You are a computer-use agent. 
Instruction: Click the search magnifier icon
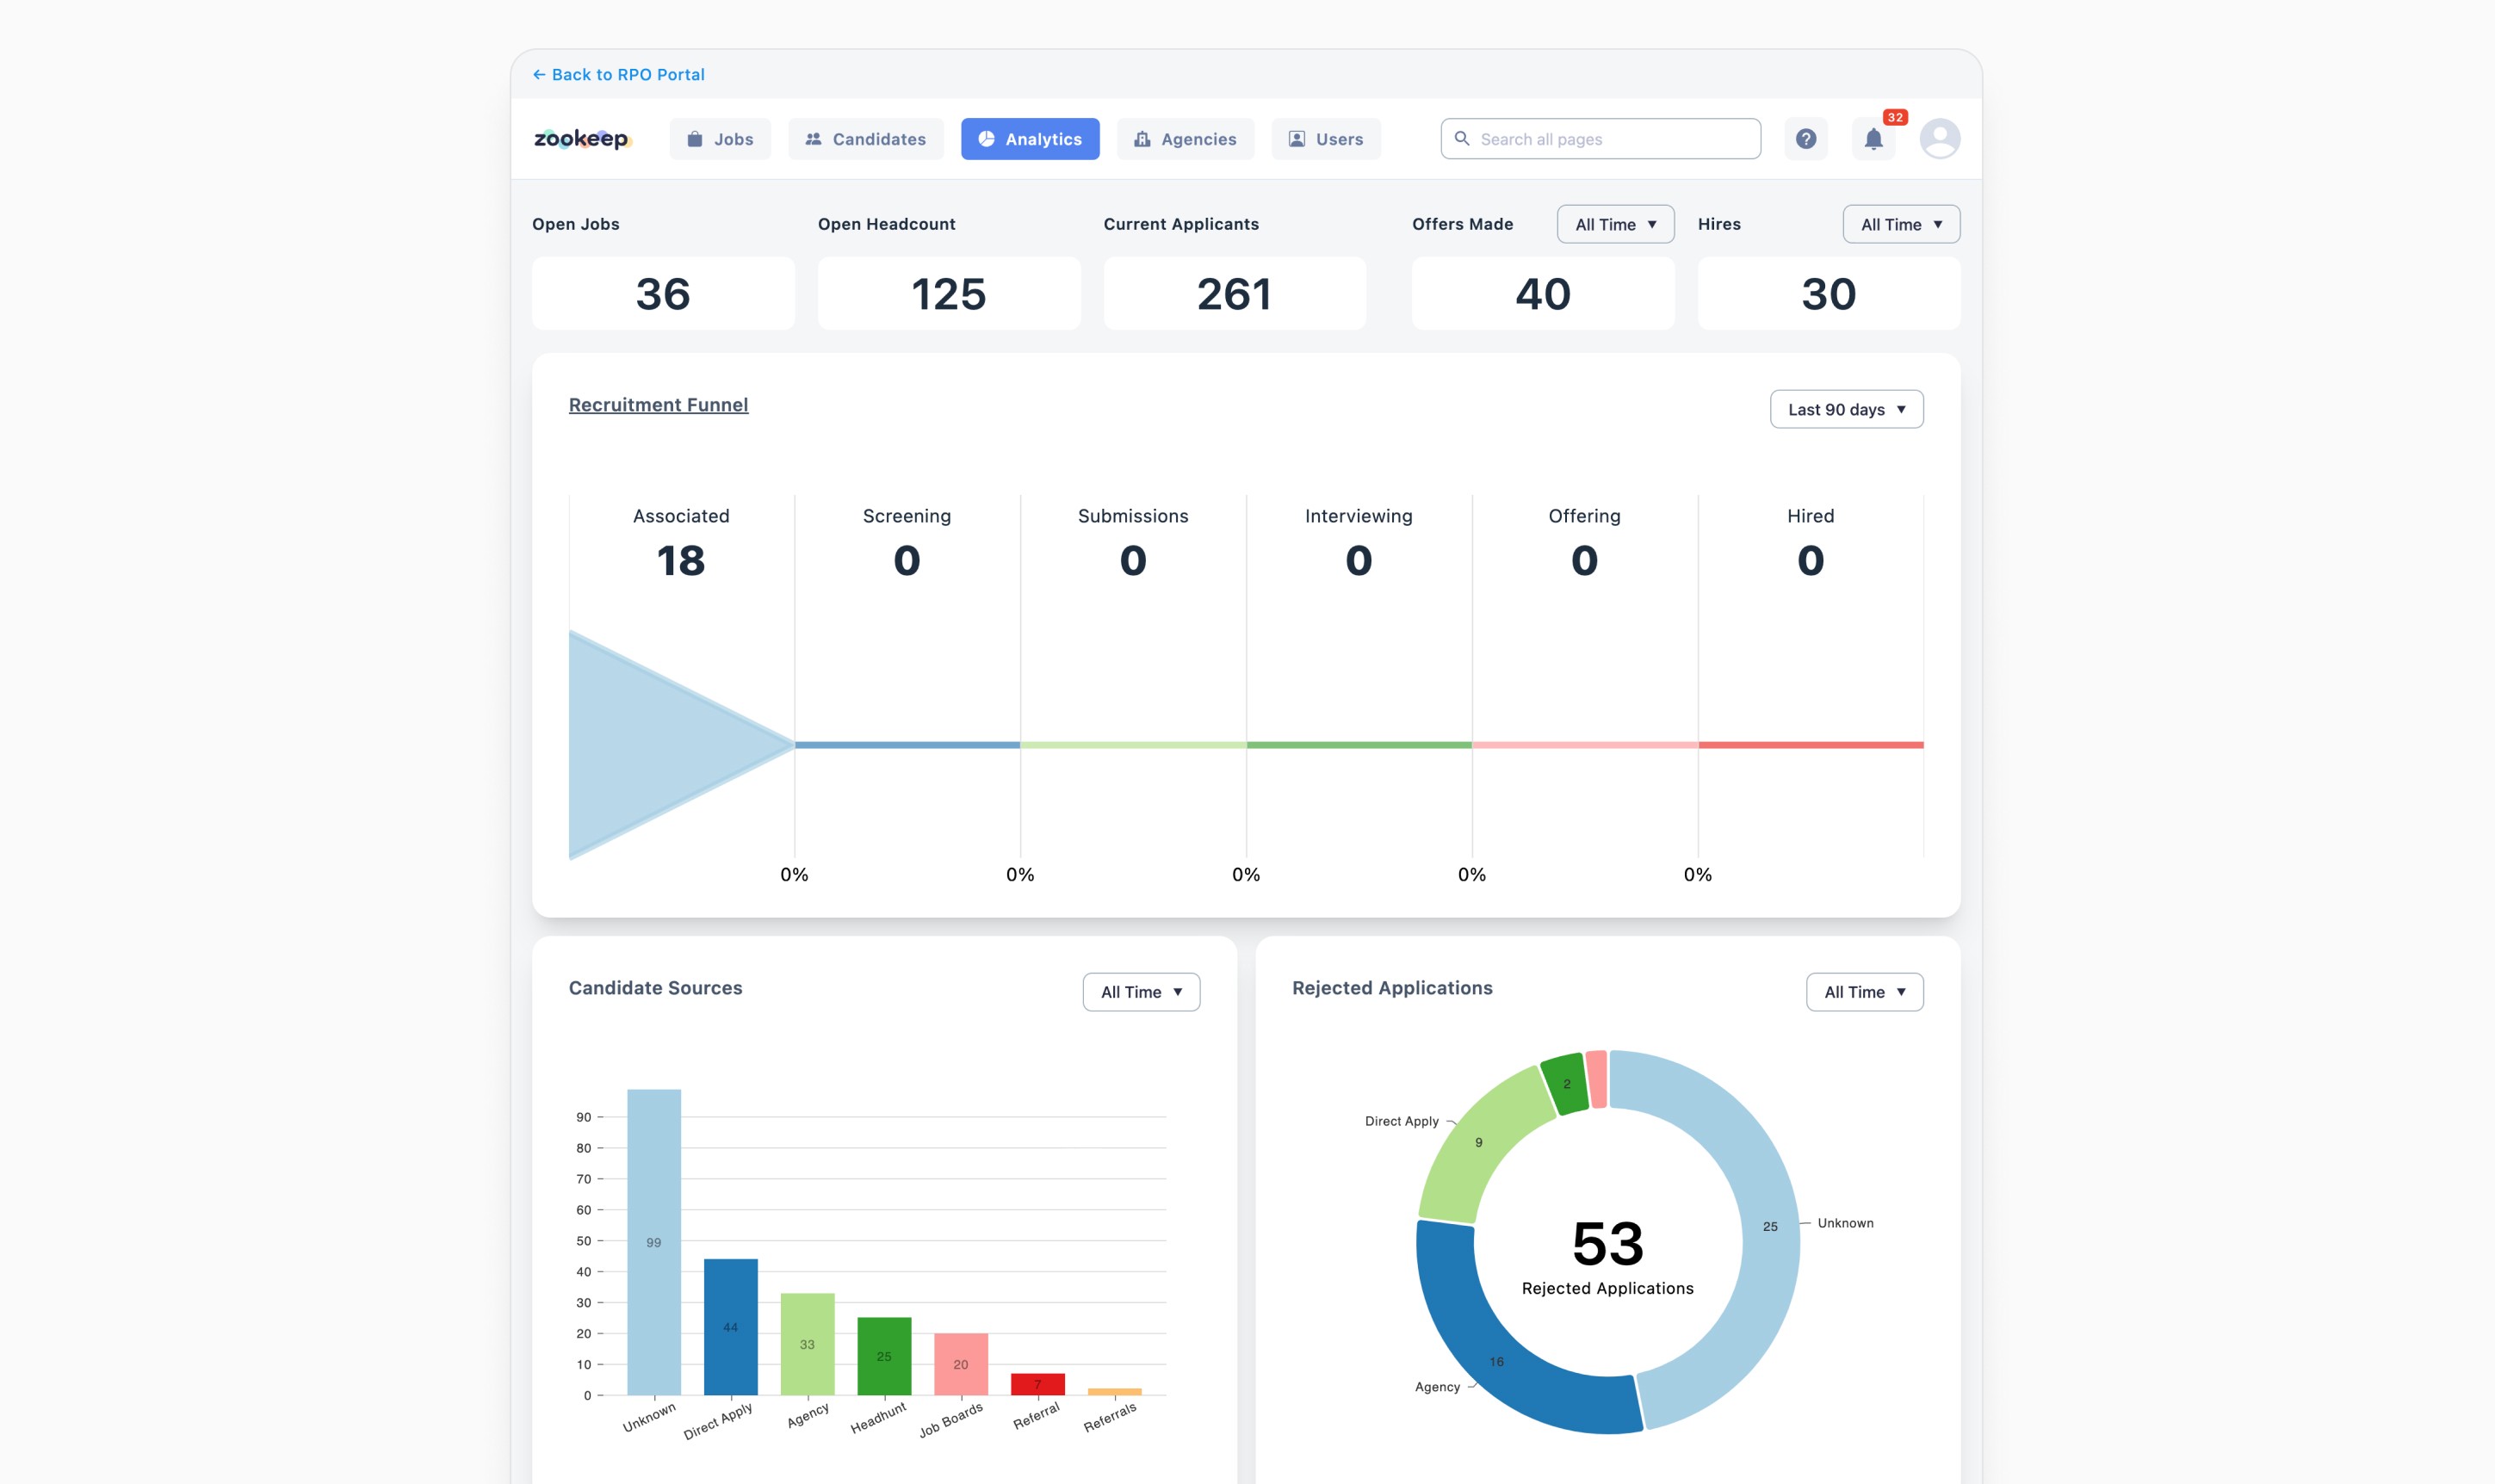click(1461, 139)
